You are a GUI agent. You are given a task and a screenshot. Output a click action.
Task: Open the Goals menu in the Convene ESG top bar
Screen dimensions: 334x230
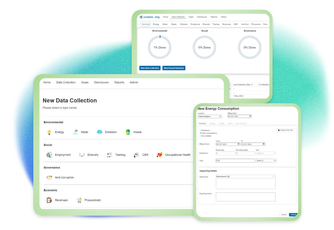pos(191,17)
